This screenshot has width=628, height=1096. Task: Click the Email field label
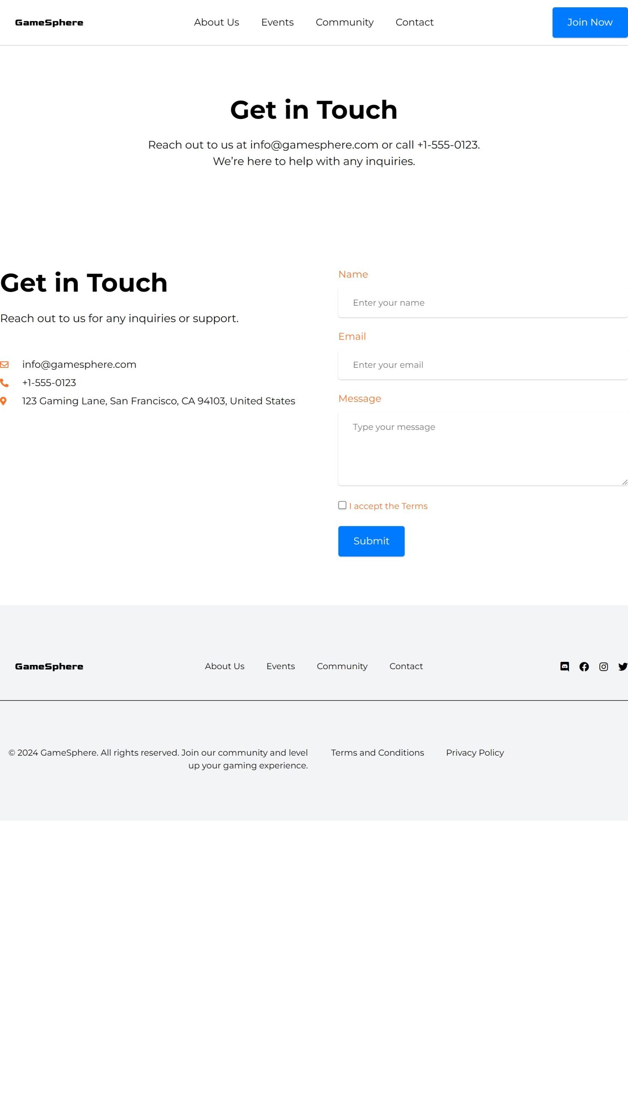click(352, 336)
